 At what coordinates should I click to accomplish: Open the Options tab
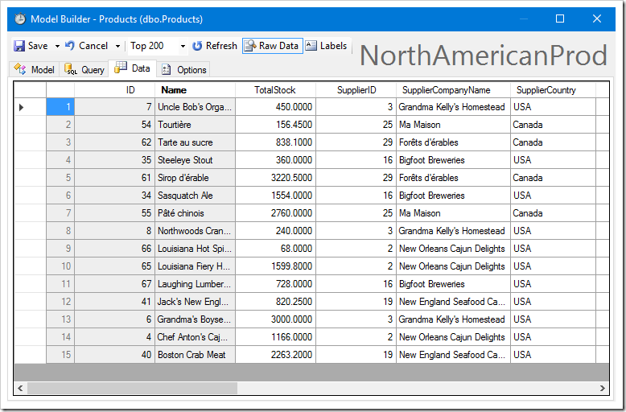[183, 69]
